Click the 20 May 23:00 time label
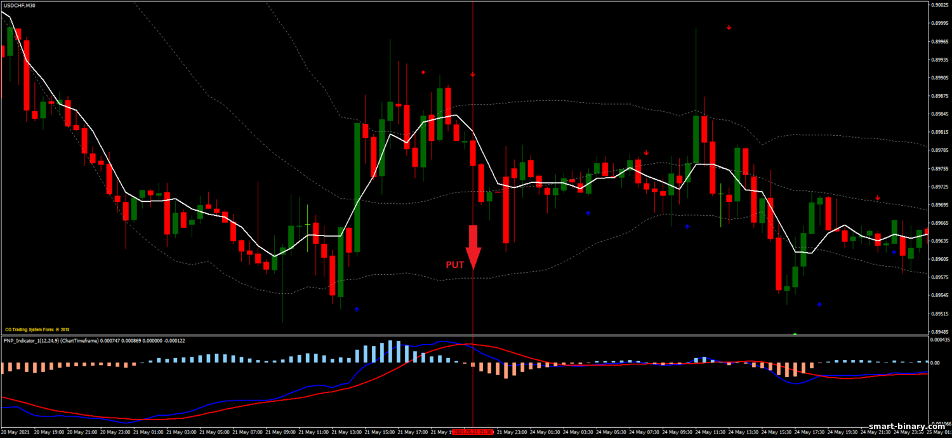This screenshot has width=952, height=438. pyautogui.click(x=116, y=432)
